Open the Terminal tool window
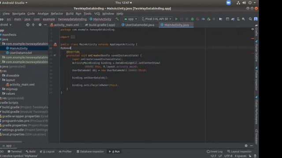 click(15, 151)
